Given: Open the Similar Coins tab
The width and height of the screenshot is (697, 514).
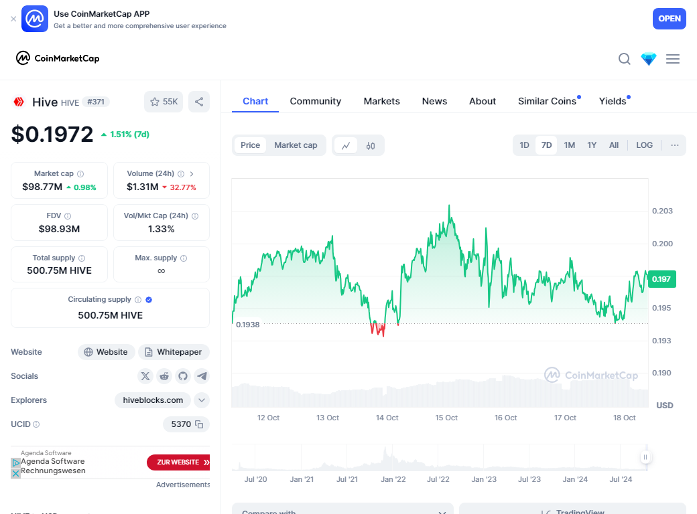Looking at the screenshot, I should tap(547, 101).
